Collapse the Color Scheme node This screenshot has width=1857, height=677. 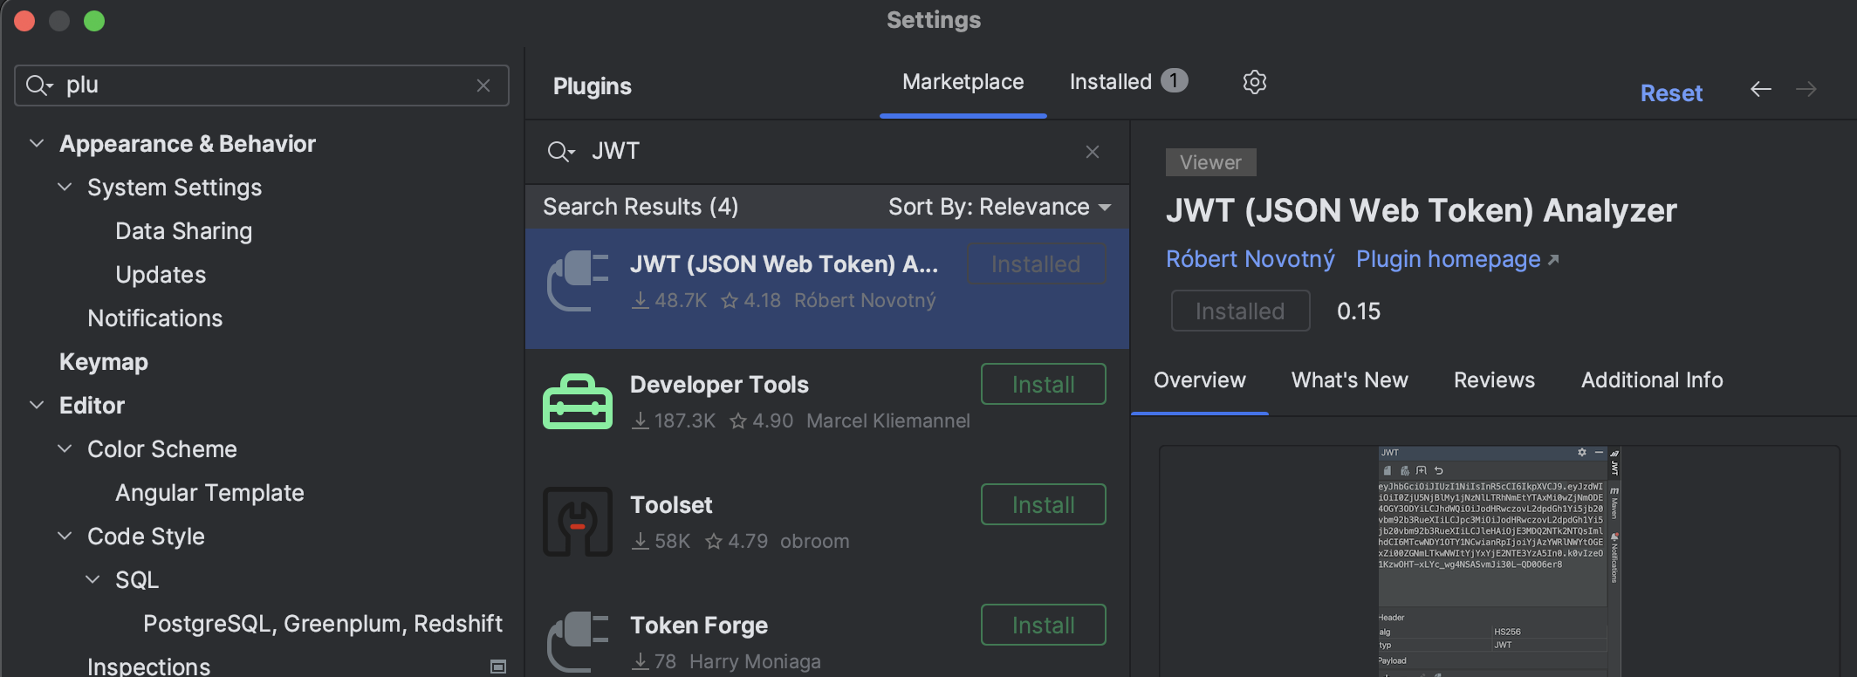(65, 448)
